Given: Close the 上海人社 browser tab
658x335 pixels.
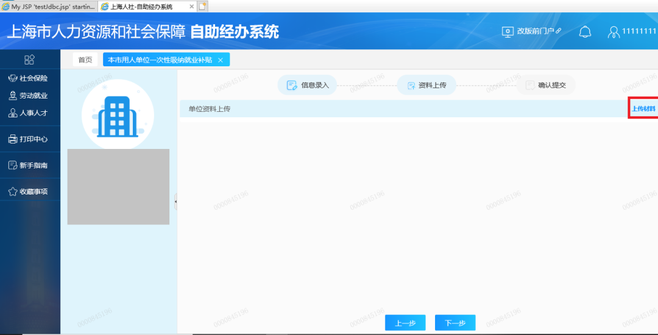Looking at the screenshot, I should 191,7.
